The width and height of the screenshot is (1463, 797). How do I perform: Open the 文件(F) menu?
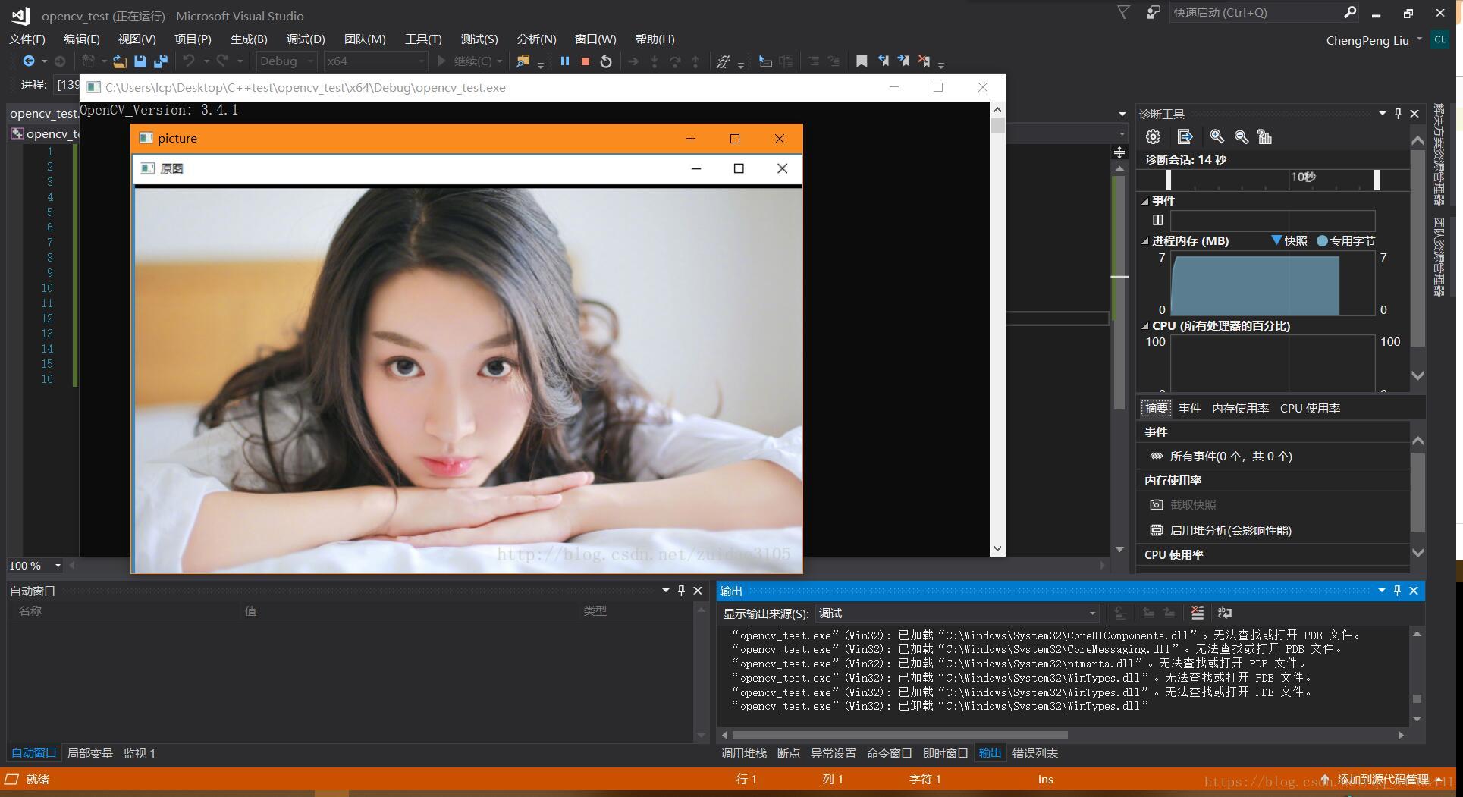pos(27,39)
